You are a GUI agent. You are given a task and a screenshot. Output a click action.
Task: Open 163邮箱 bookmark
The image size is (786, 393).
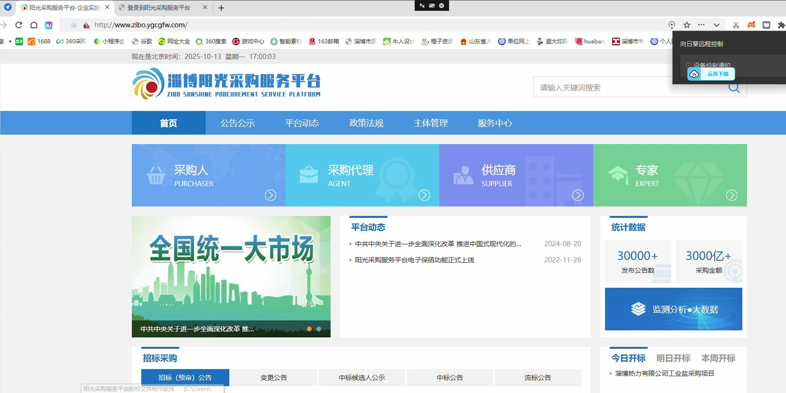[x=313, y=41]
